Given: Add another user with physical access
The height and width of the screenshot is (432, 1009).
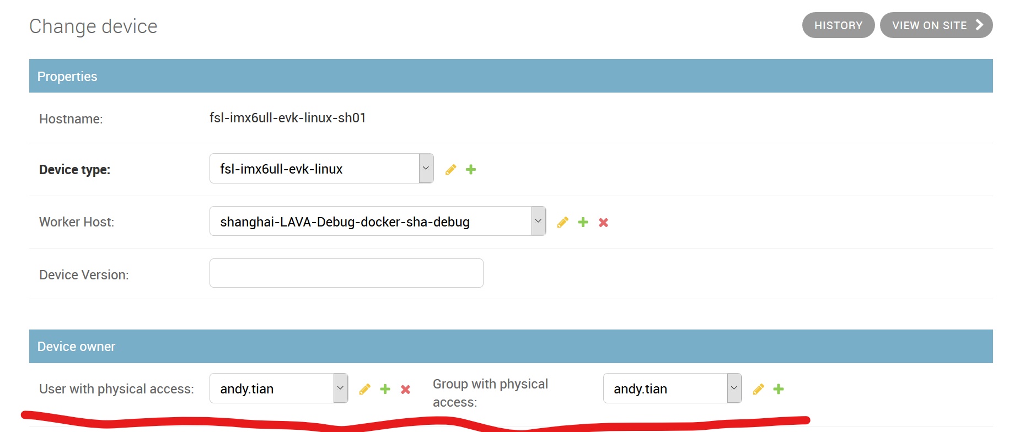Looking at the screenshot, I should tap(385, 390).
